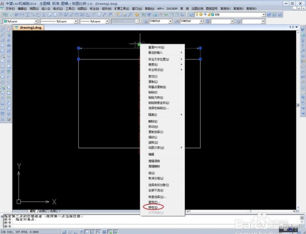
Task: Toggle Snap mode in status bar
Action: point(64,232)
